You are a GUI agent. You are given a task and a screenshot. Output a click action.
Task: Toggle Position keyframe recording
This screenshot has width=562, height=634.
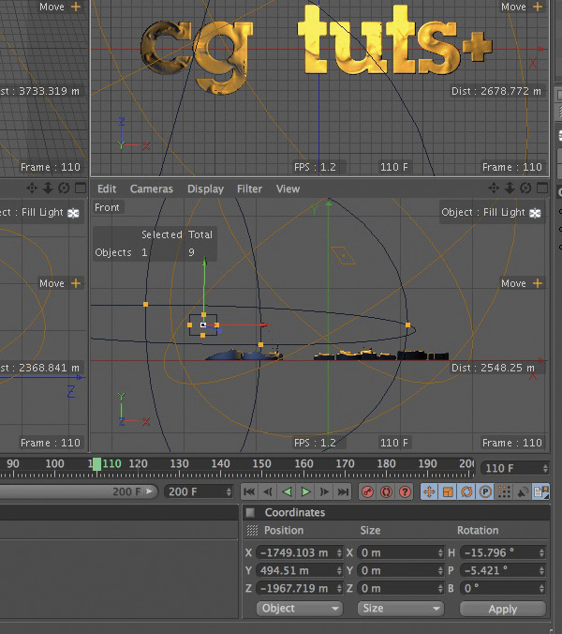tap(429, 491)
